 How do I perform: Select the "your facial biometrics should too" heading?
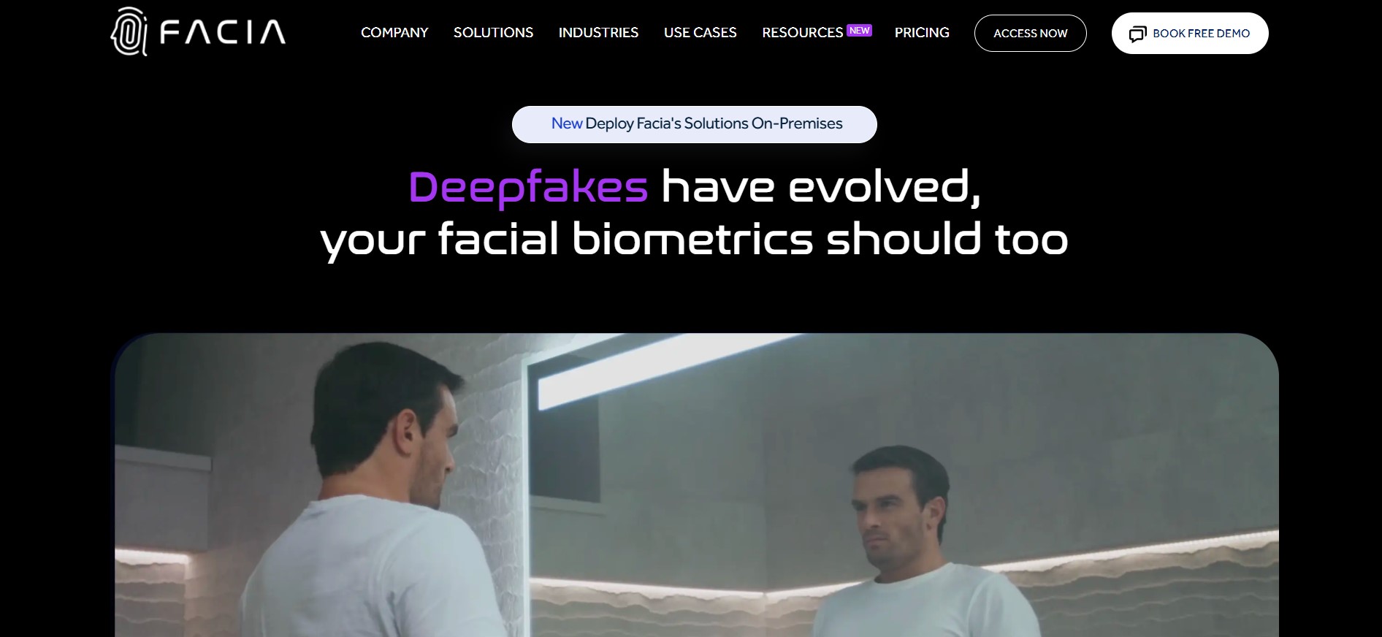pyautogui.click(x=694, y=240)
